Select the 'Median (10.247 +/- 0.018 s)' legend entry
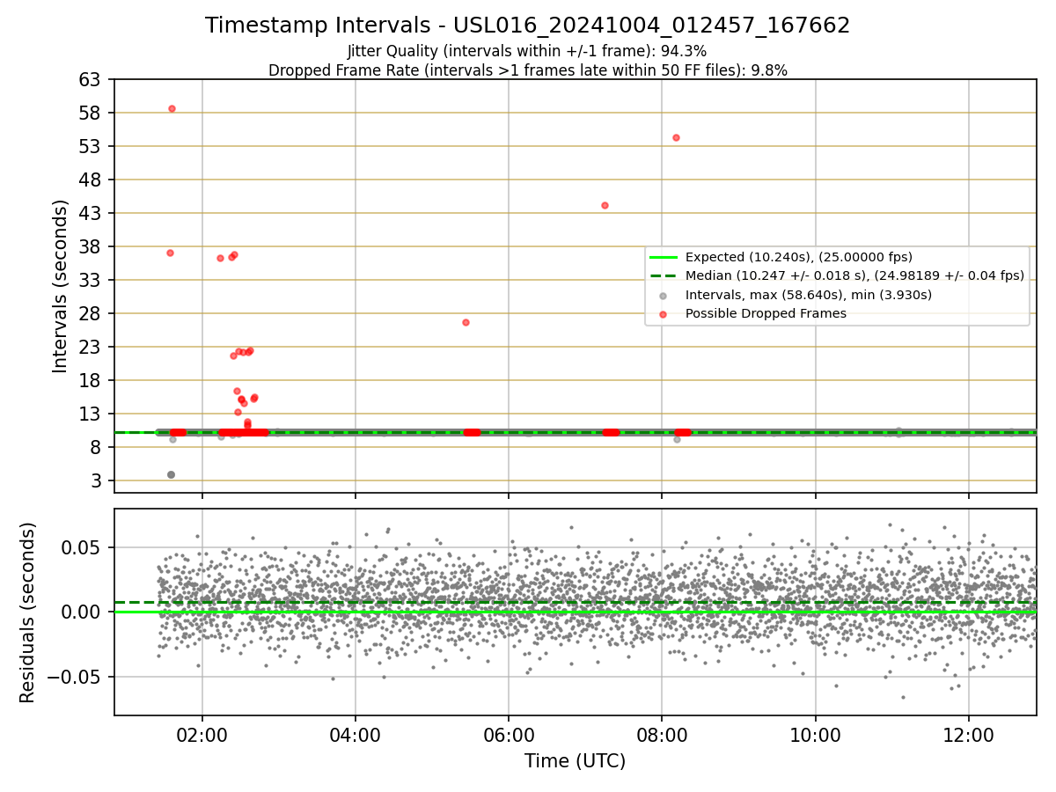 tap(854, 275)
